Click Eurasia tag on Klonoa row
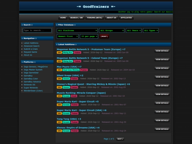Viewport: 192px width, 144px height. [66, 131]
